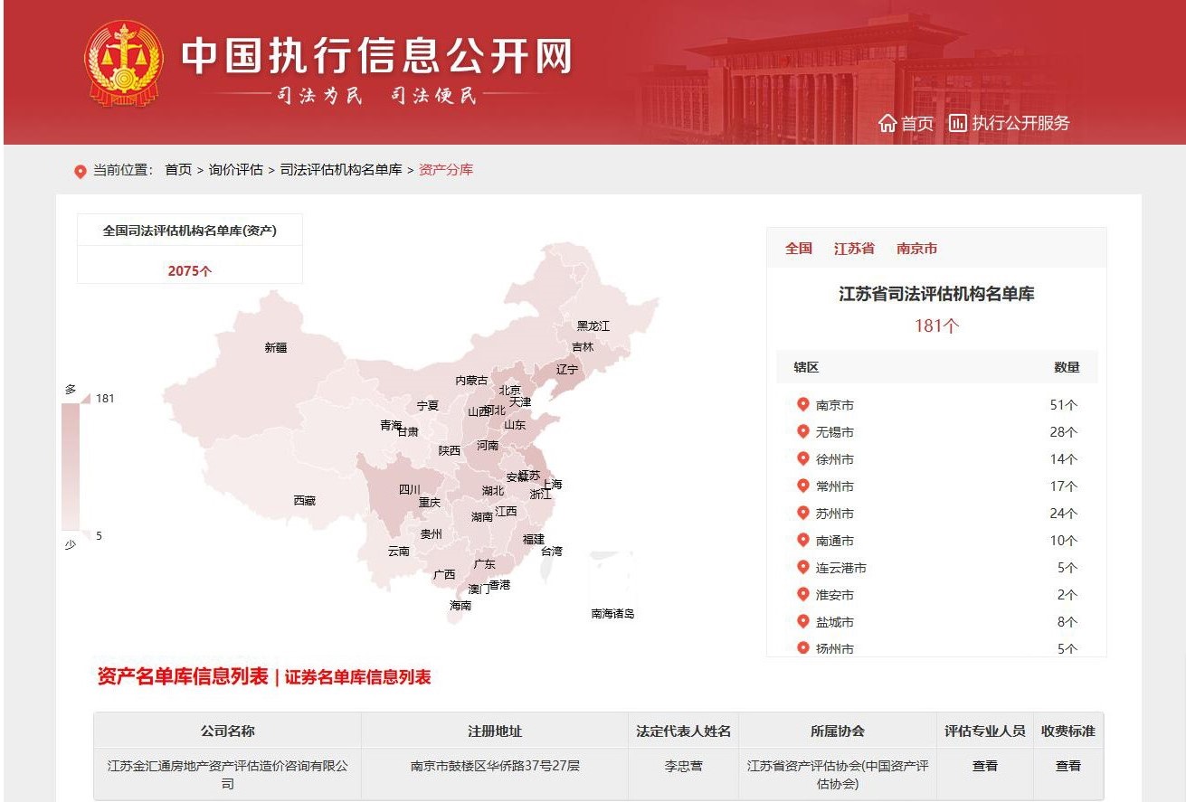
Task: Click 查看 under 收费标准 column
Action: 1067,766
